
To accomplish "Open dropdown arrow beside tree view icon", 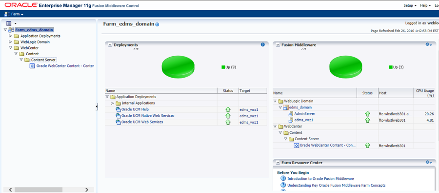I will click(16, 23).
